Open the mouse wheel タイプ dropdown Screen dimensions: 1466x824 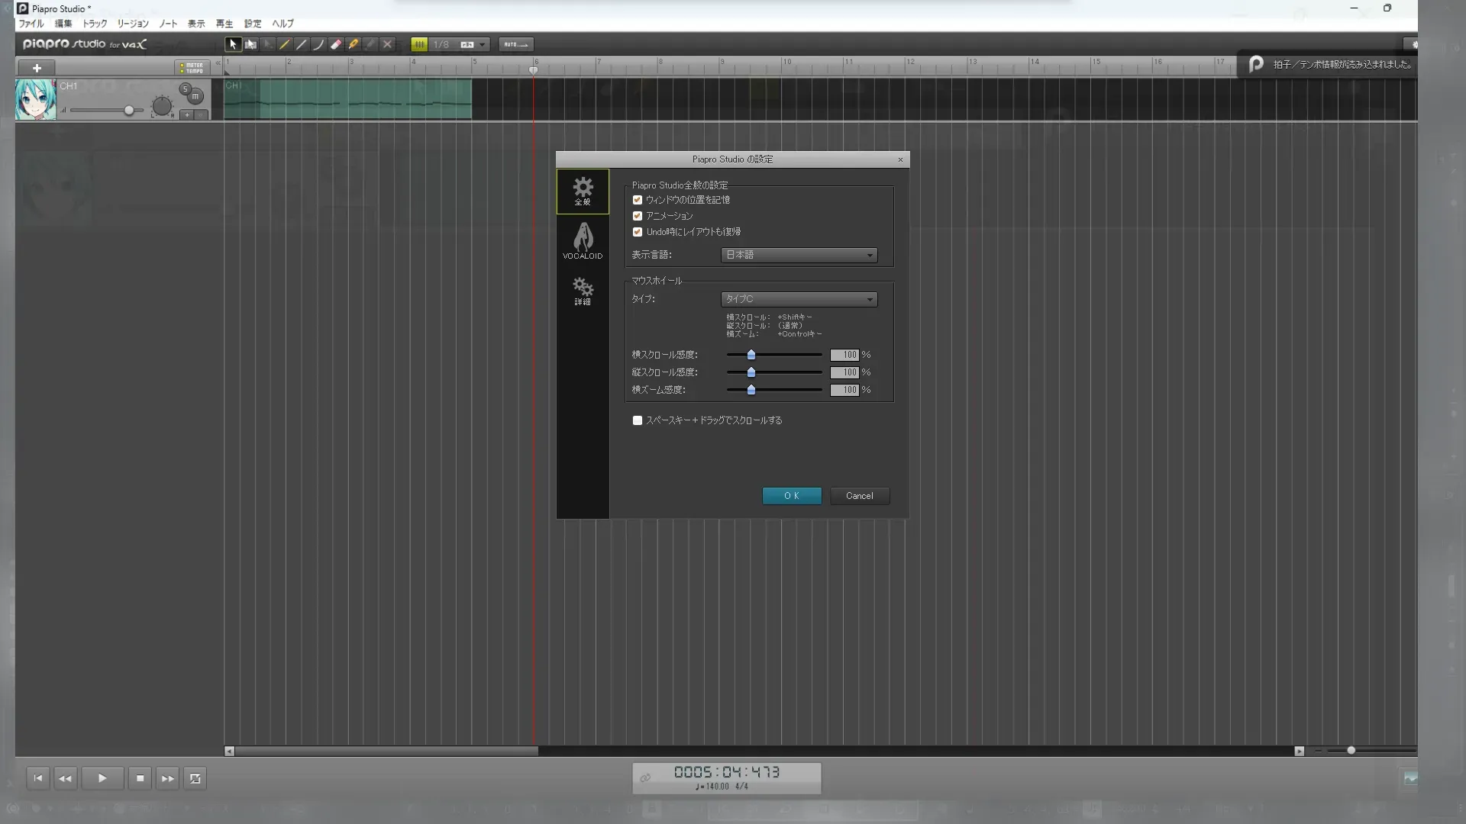[x=799, y=299]
